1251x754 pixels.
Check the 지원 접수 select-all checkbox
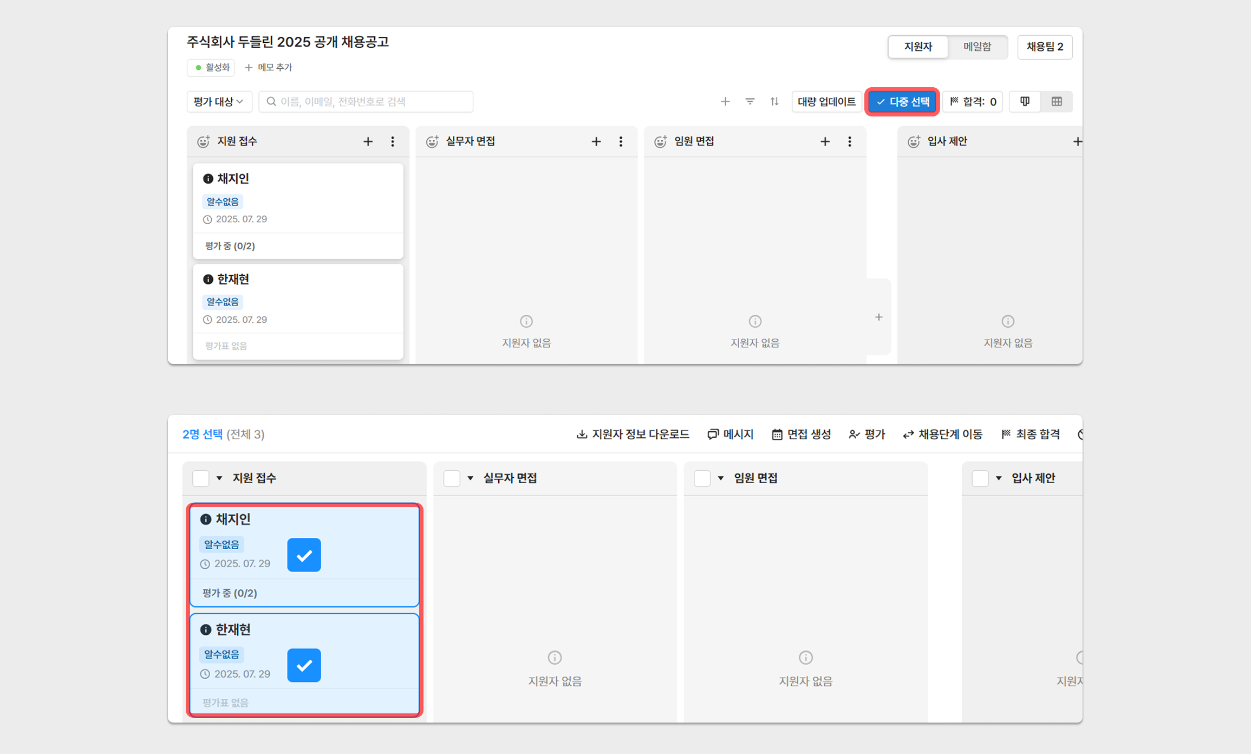click(x=201, y=478)
